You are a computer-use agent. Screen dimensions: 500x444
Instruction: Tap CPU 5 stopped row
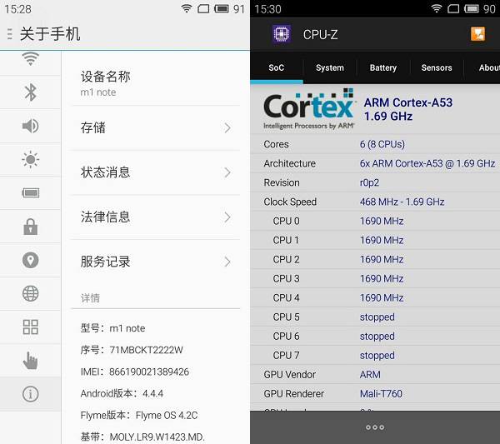point(375,317)
